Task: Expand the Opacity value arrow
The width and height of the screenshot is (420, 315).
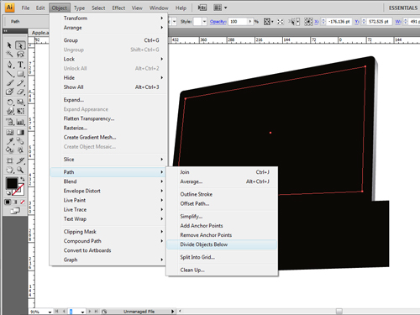Action: (249, 22)
